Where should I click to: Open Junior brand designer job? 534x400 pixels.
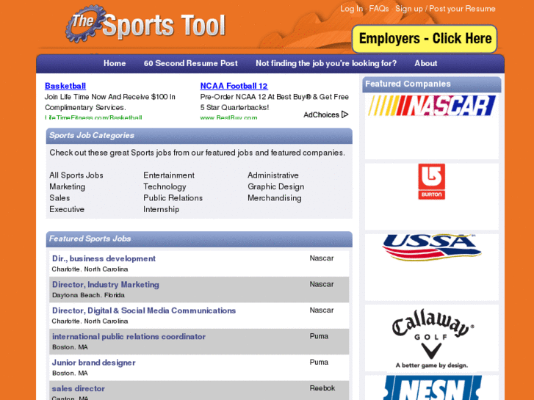94,363
